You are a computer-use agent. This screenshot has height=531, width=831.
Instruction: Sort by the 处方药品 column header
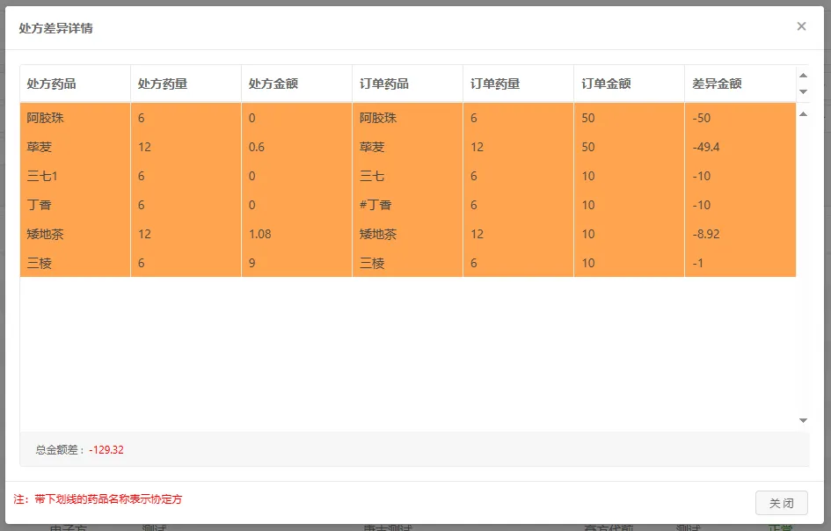(x=52, y=84)
